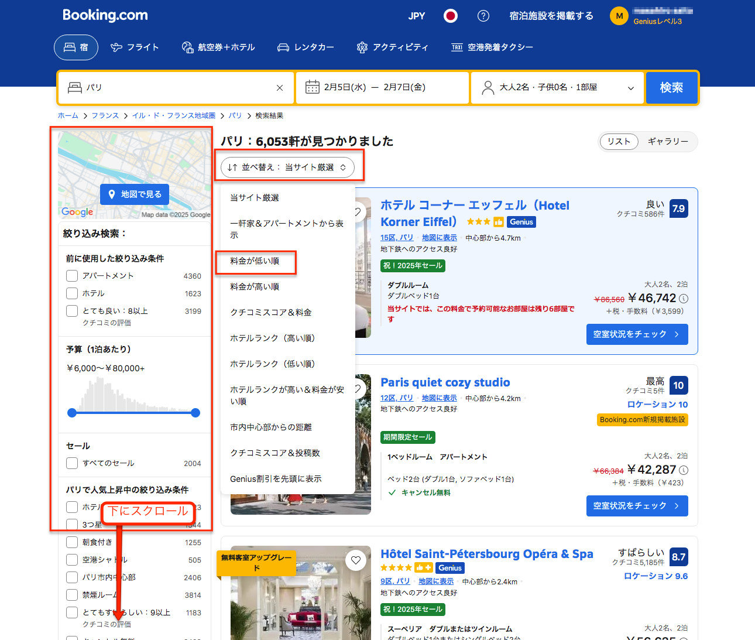Save Hôtel Saint-Pétersbourg with heart icon
755x640 pixels.
click(356, 560)
